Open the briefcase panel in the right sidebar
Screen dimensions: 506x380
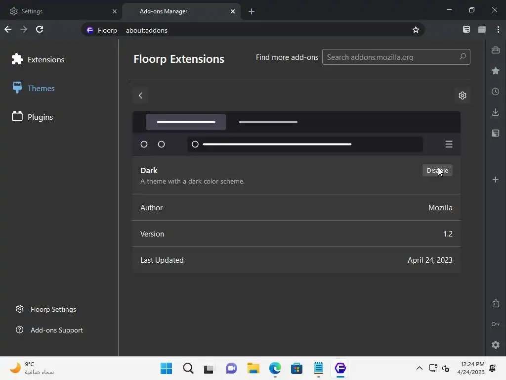496,50
